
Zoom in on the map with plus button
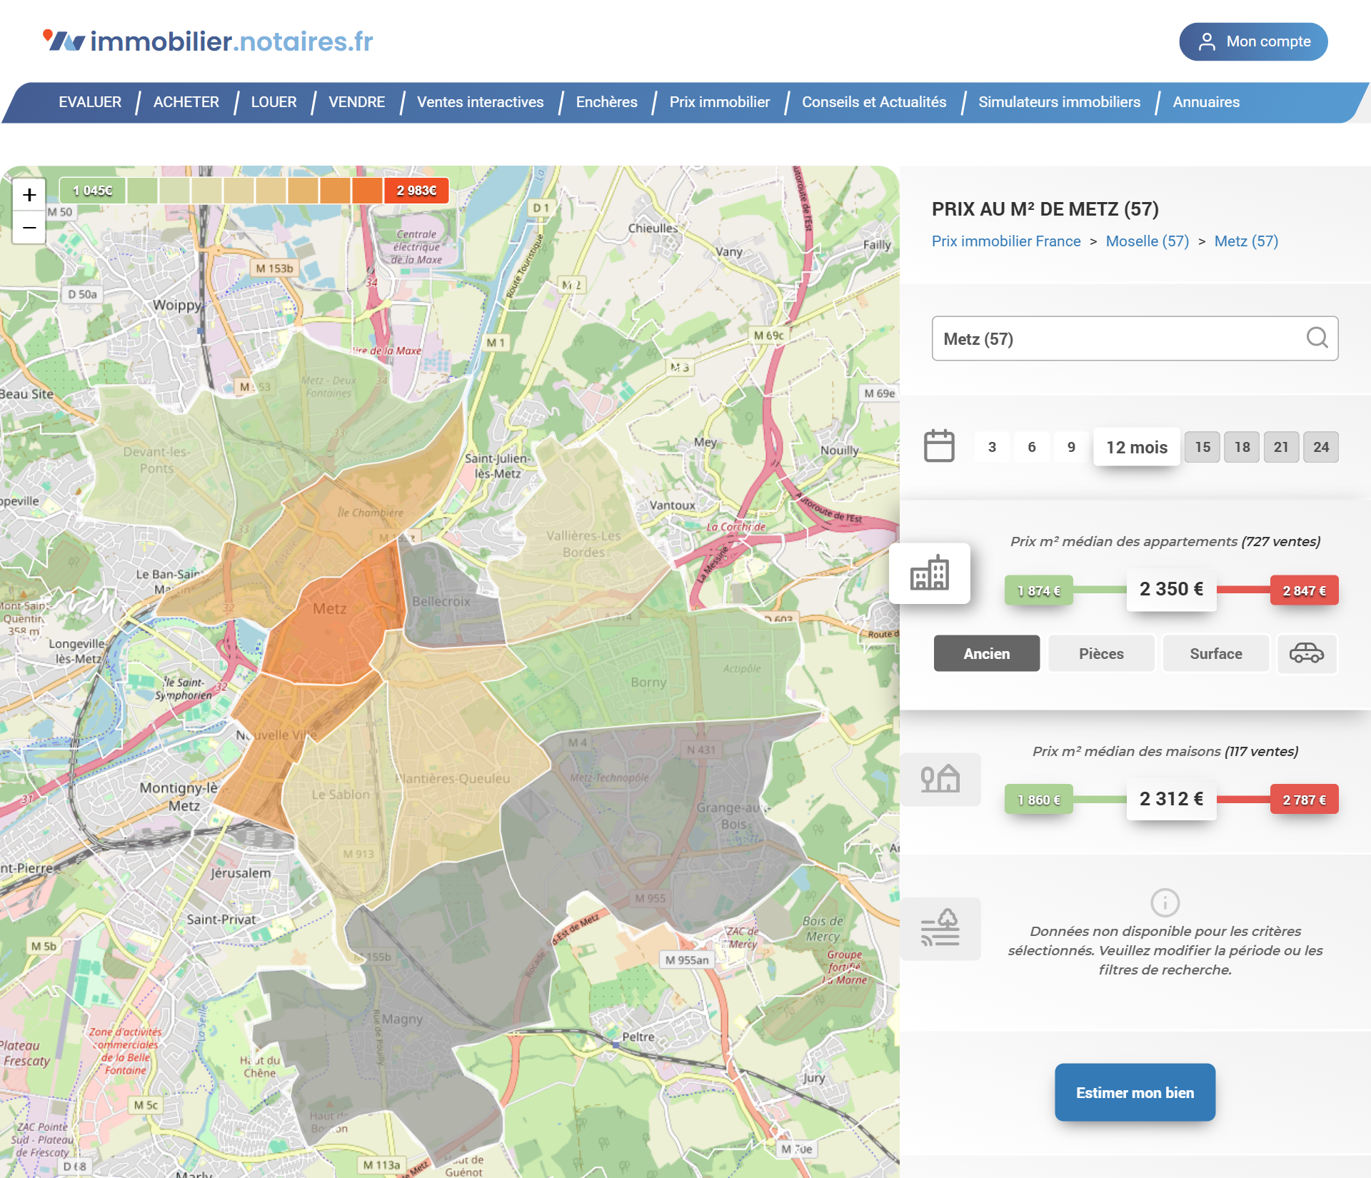[x=29, y=194]
